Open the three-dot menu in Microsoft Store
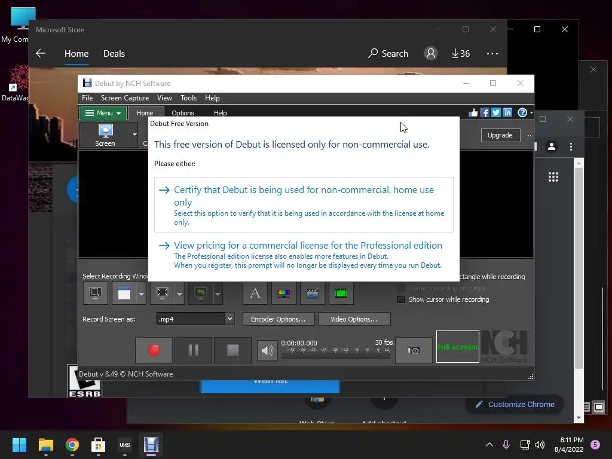The image size is (612, 459). point(492,53)
